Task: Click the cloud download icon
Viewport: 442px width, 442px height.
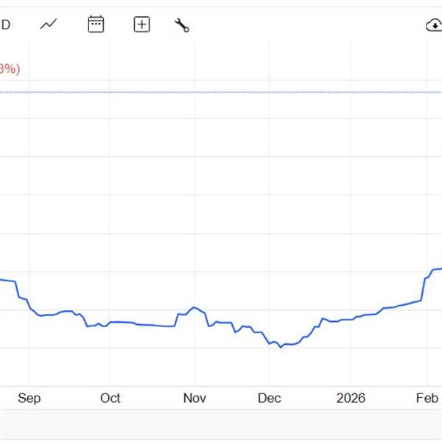Action: tap(434, 25)
